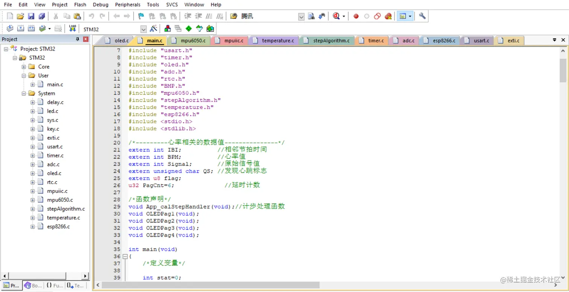Save the current file via toolbar
Screen dimensions: 569x292
(31, 16)
